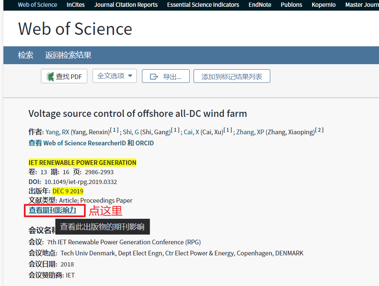Select the IET RENEWABLE POWER GENERATION journal name
379x286 pixels.
[82, 162]
